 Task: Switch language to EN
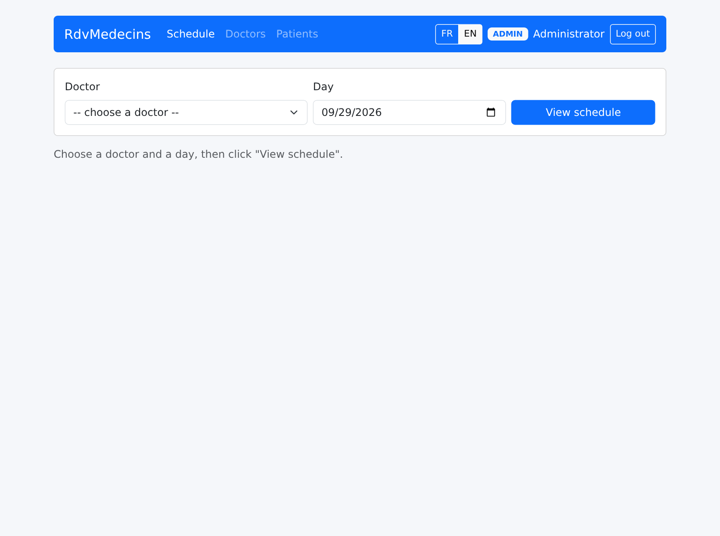coord(470,34)
